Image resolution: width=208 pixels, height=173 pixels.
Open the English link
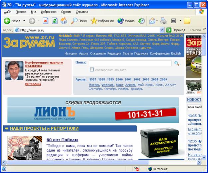coord(176,53)
